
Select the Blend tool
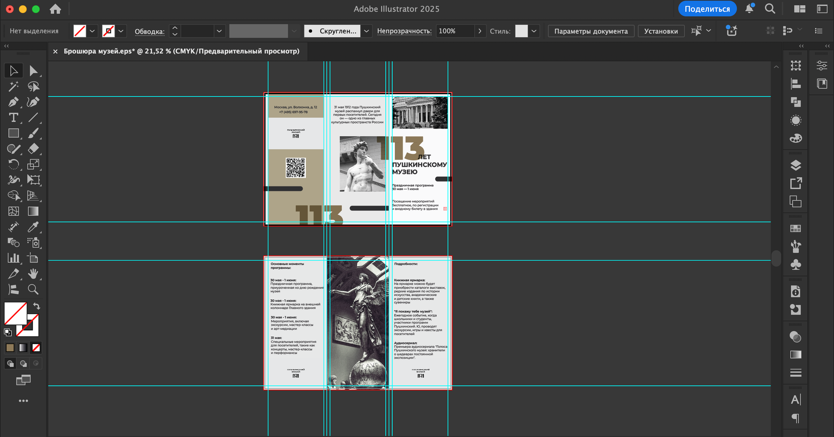pos(13,242)
